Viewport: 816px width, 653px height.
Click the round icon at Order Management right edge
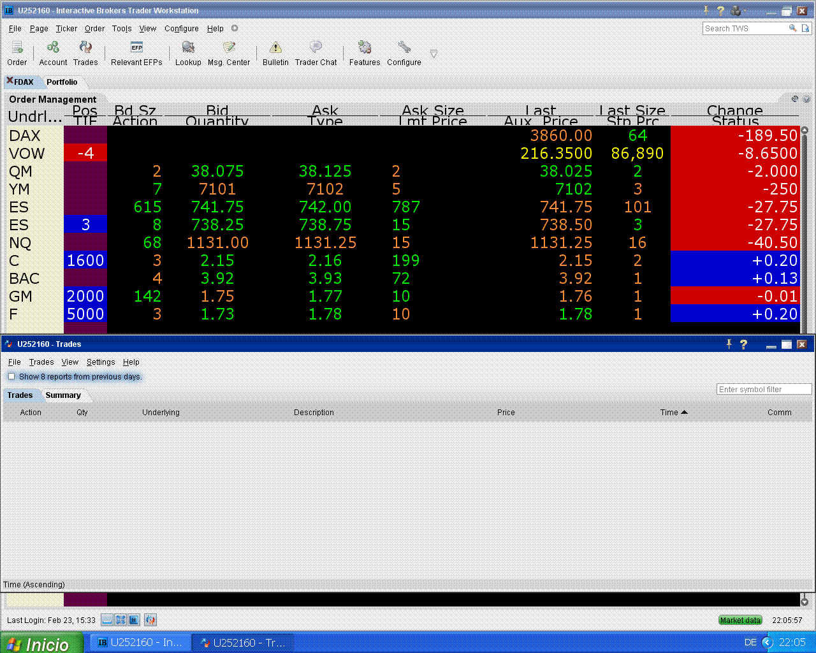coord(806,99)
